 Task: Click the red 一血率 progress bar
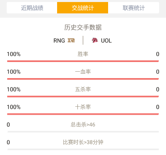pos(83,79)
